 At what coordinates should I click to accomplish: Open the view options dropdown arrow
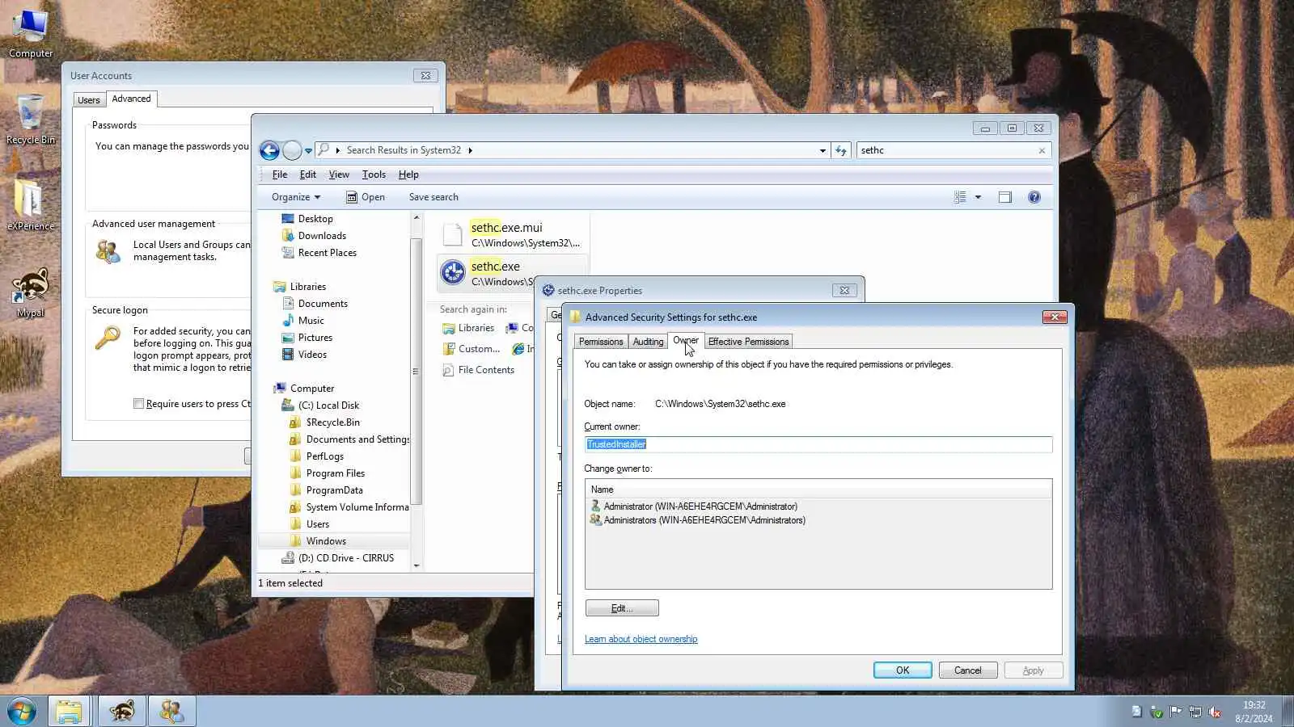click(x=978, y=197)
